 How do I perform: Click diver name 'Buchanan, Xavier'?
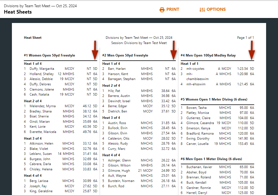(199, 167)
